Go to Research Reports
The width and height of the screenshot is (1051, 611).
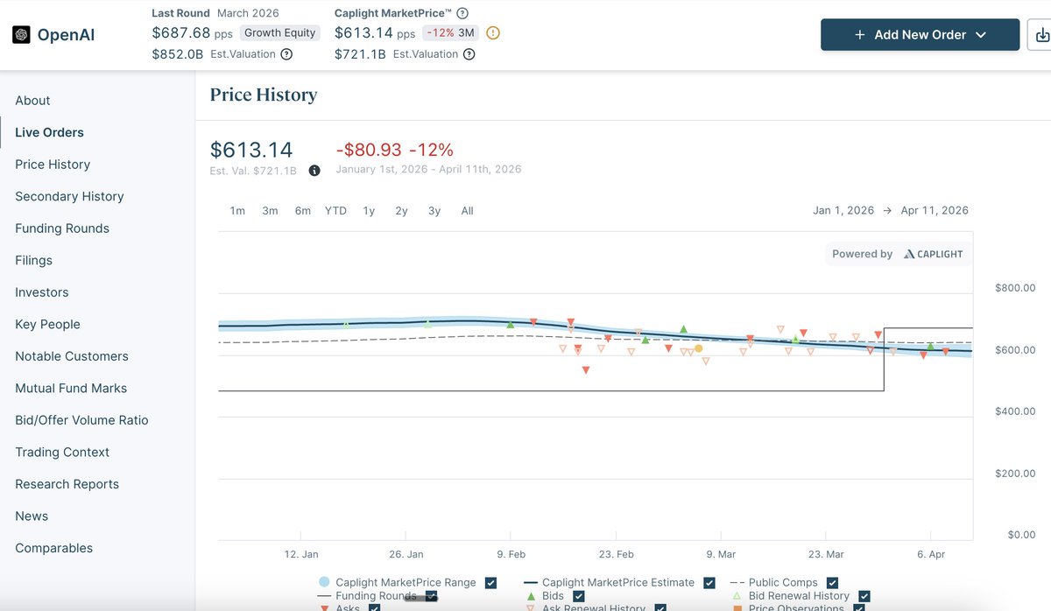(67, 484)
